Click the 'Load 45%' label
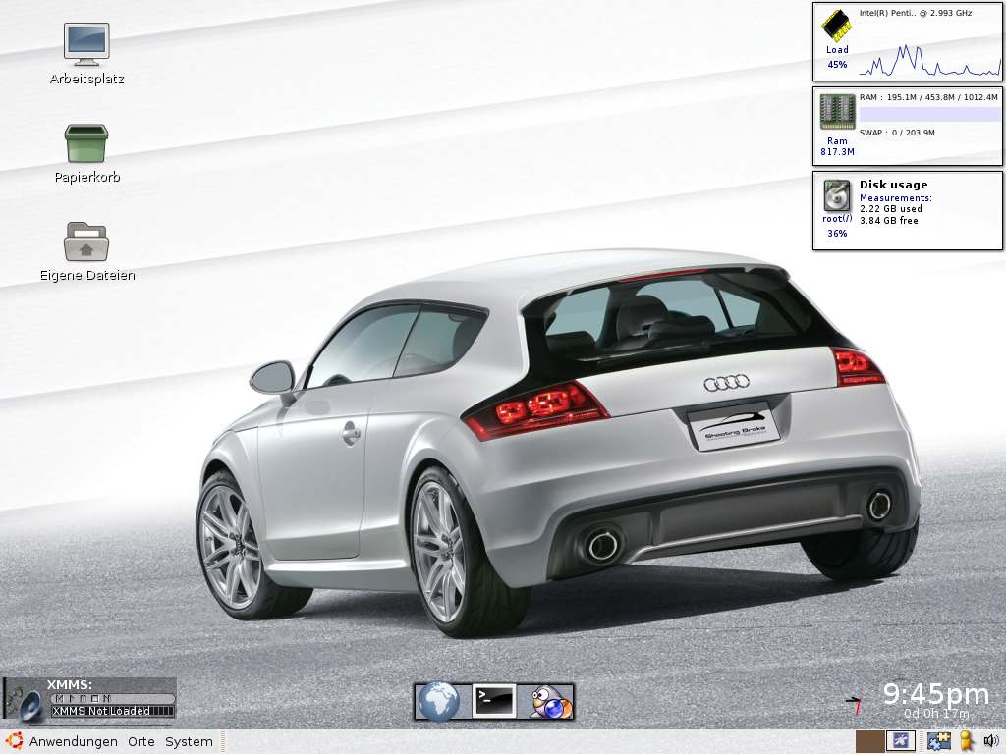 pos(837,57)
